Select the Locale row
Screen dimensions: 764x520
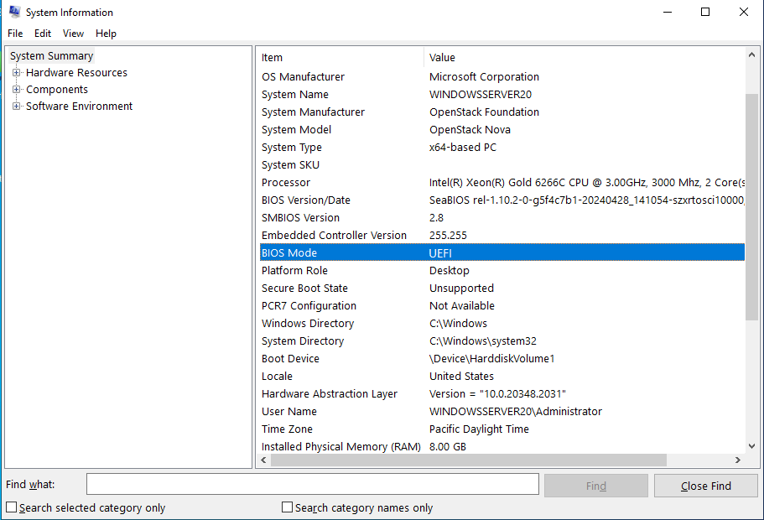click(502, 376)
